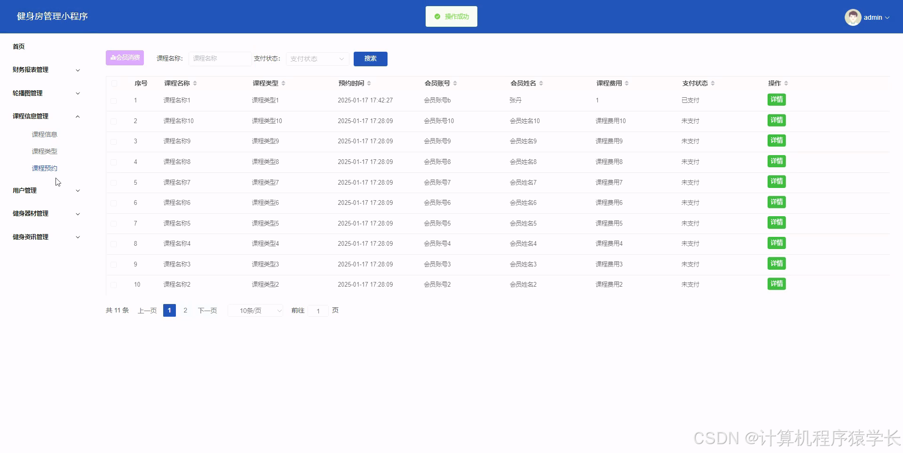Select all rows with header checkbox
This screenshot has height=453, width=903.
click(x=114, y=83)
